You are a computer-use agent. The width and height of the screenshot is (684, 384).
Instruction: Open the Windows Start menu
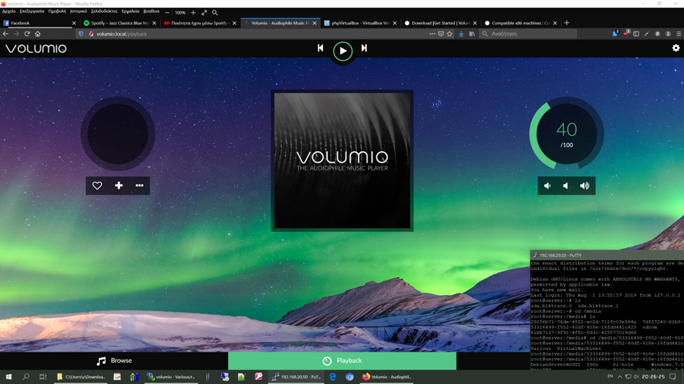click(x=8, y=377)
